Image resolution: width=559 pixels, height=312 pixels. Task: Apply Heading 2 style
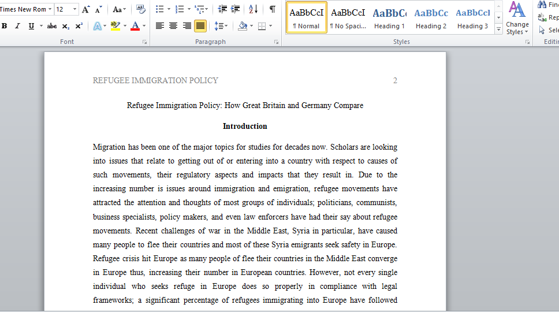coord(431,17)
